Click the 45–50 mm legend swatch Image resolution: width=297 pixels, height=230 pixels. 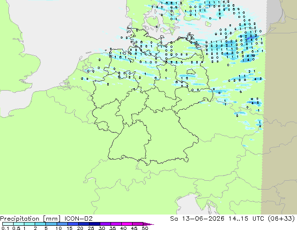[138, 224]
